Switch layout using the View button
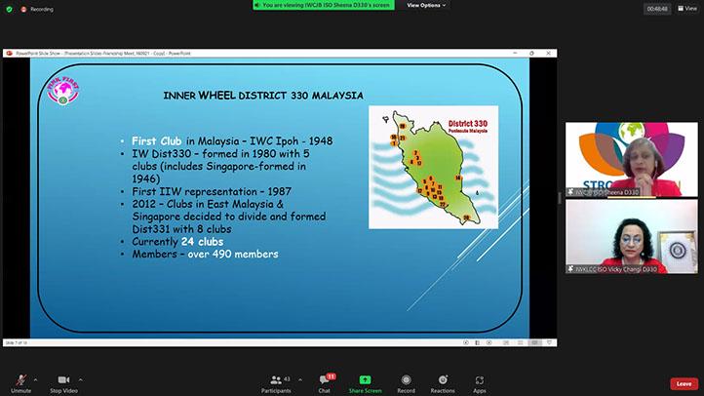The width and height of the screenshot is (704, 396). (x=686, y=9)
